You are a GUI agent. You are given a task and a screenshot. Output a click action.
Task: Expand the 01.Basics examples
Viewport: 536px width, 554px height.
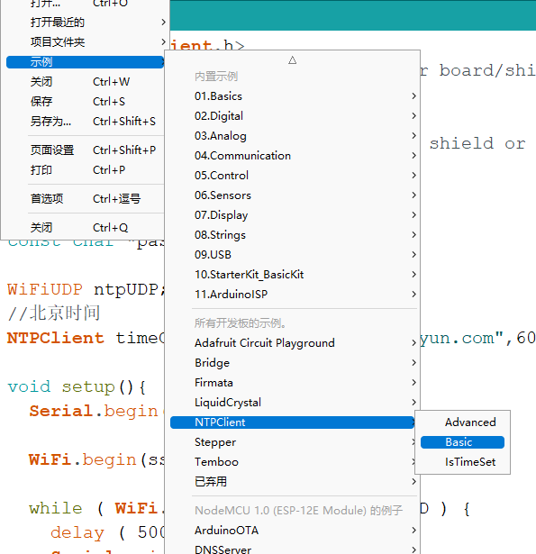292,96
